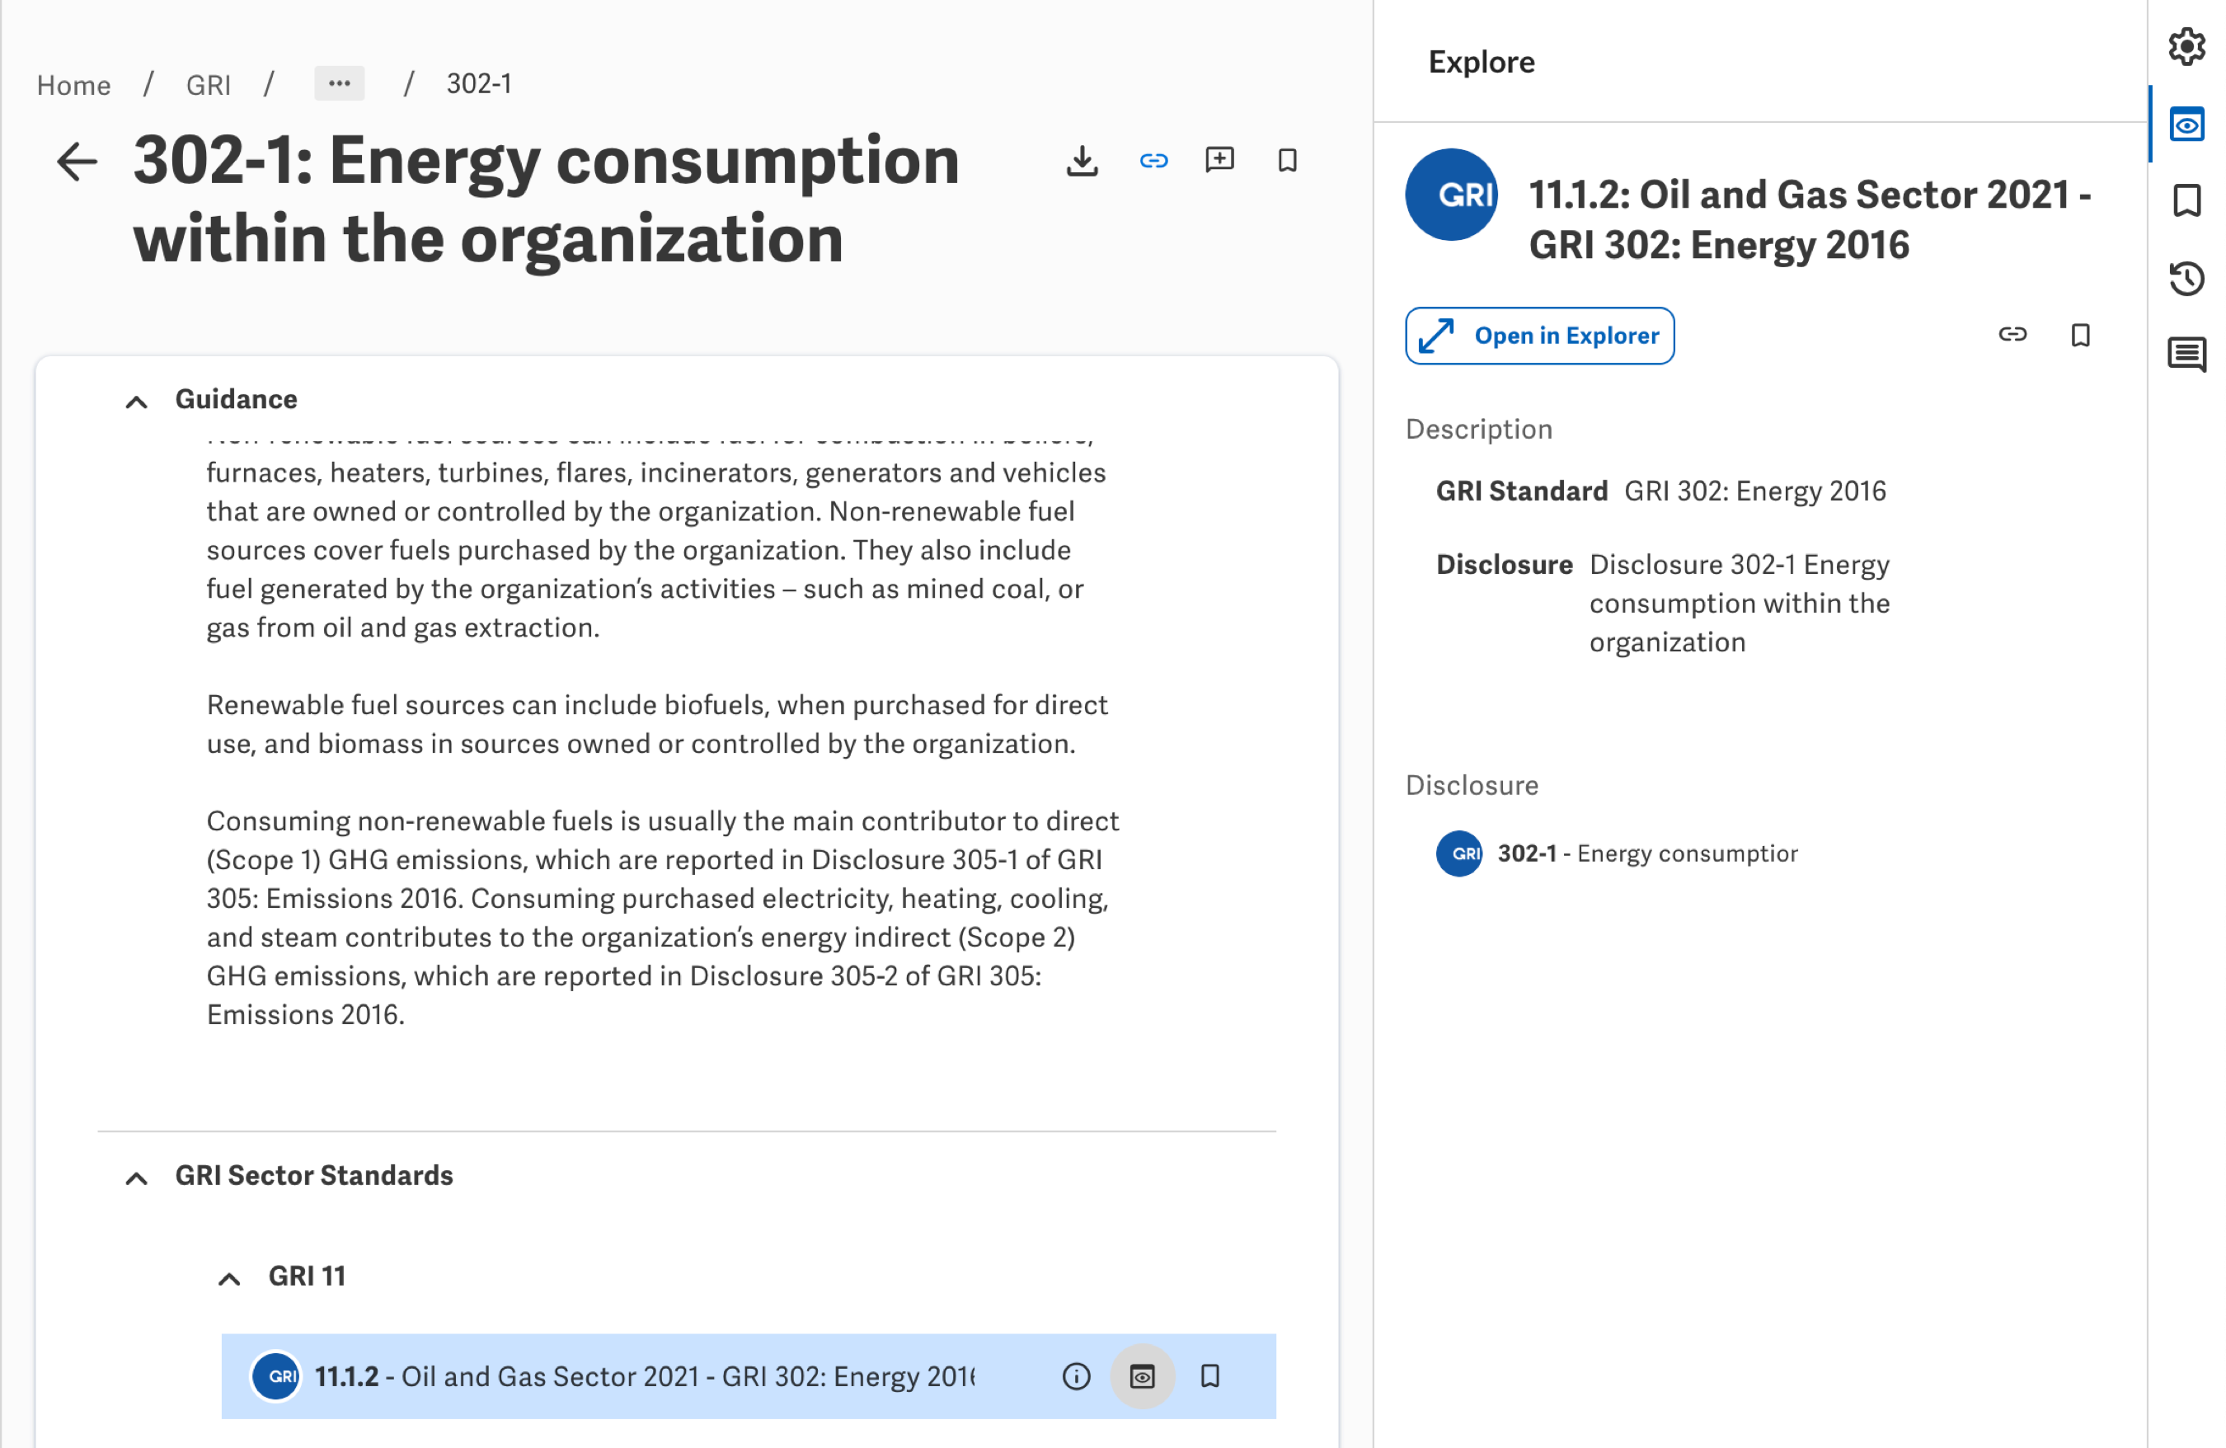Open the settings gear in sidebar
The image size is (2226, 1448).
click(2186, 46)
